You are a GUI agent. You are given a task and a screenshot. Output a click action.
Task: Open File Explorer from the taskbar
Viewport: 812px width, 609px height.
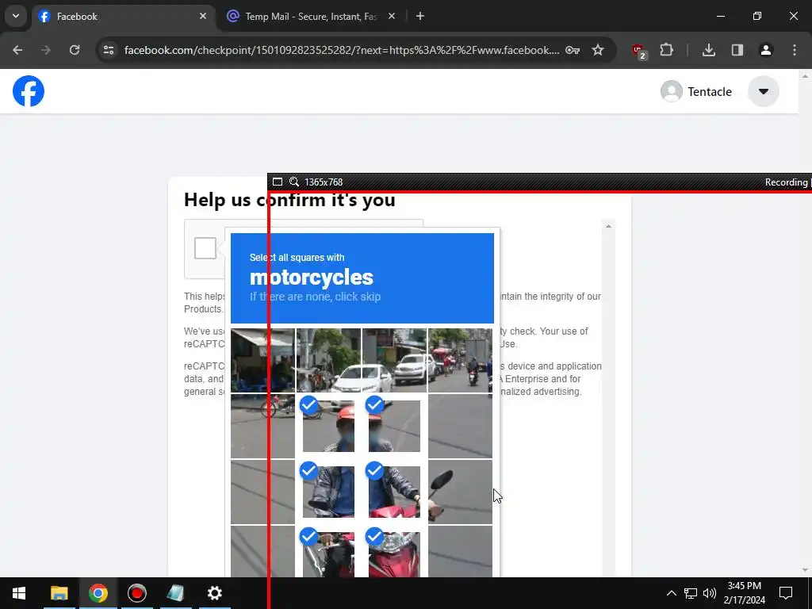tap(59, 593)
